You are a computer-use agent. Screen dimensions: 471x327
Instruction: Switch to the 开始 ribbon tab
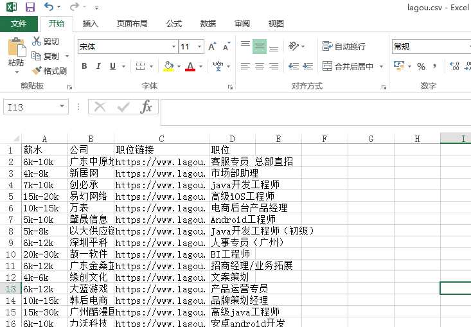[57, 24]
